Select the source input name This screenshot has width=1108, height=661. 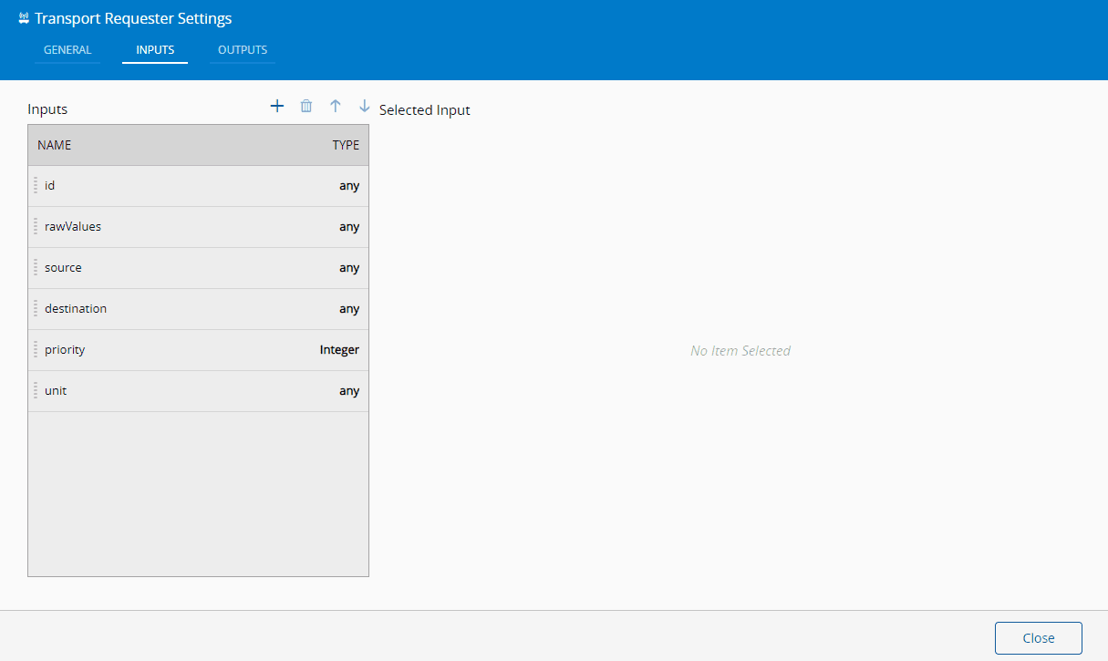tap(63, 268)
